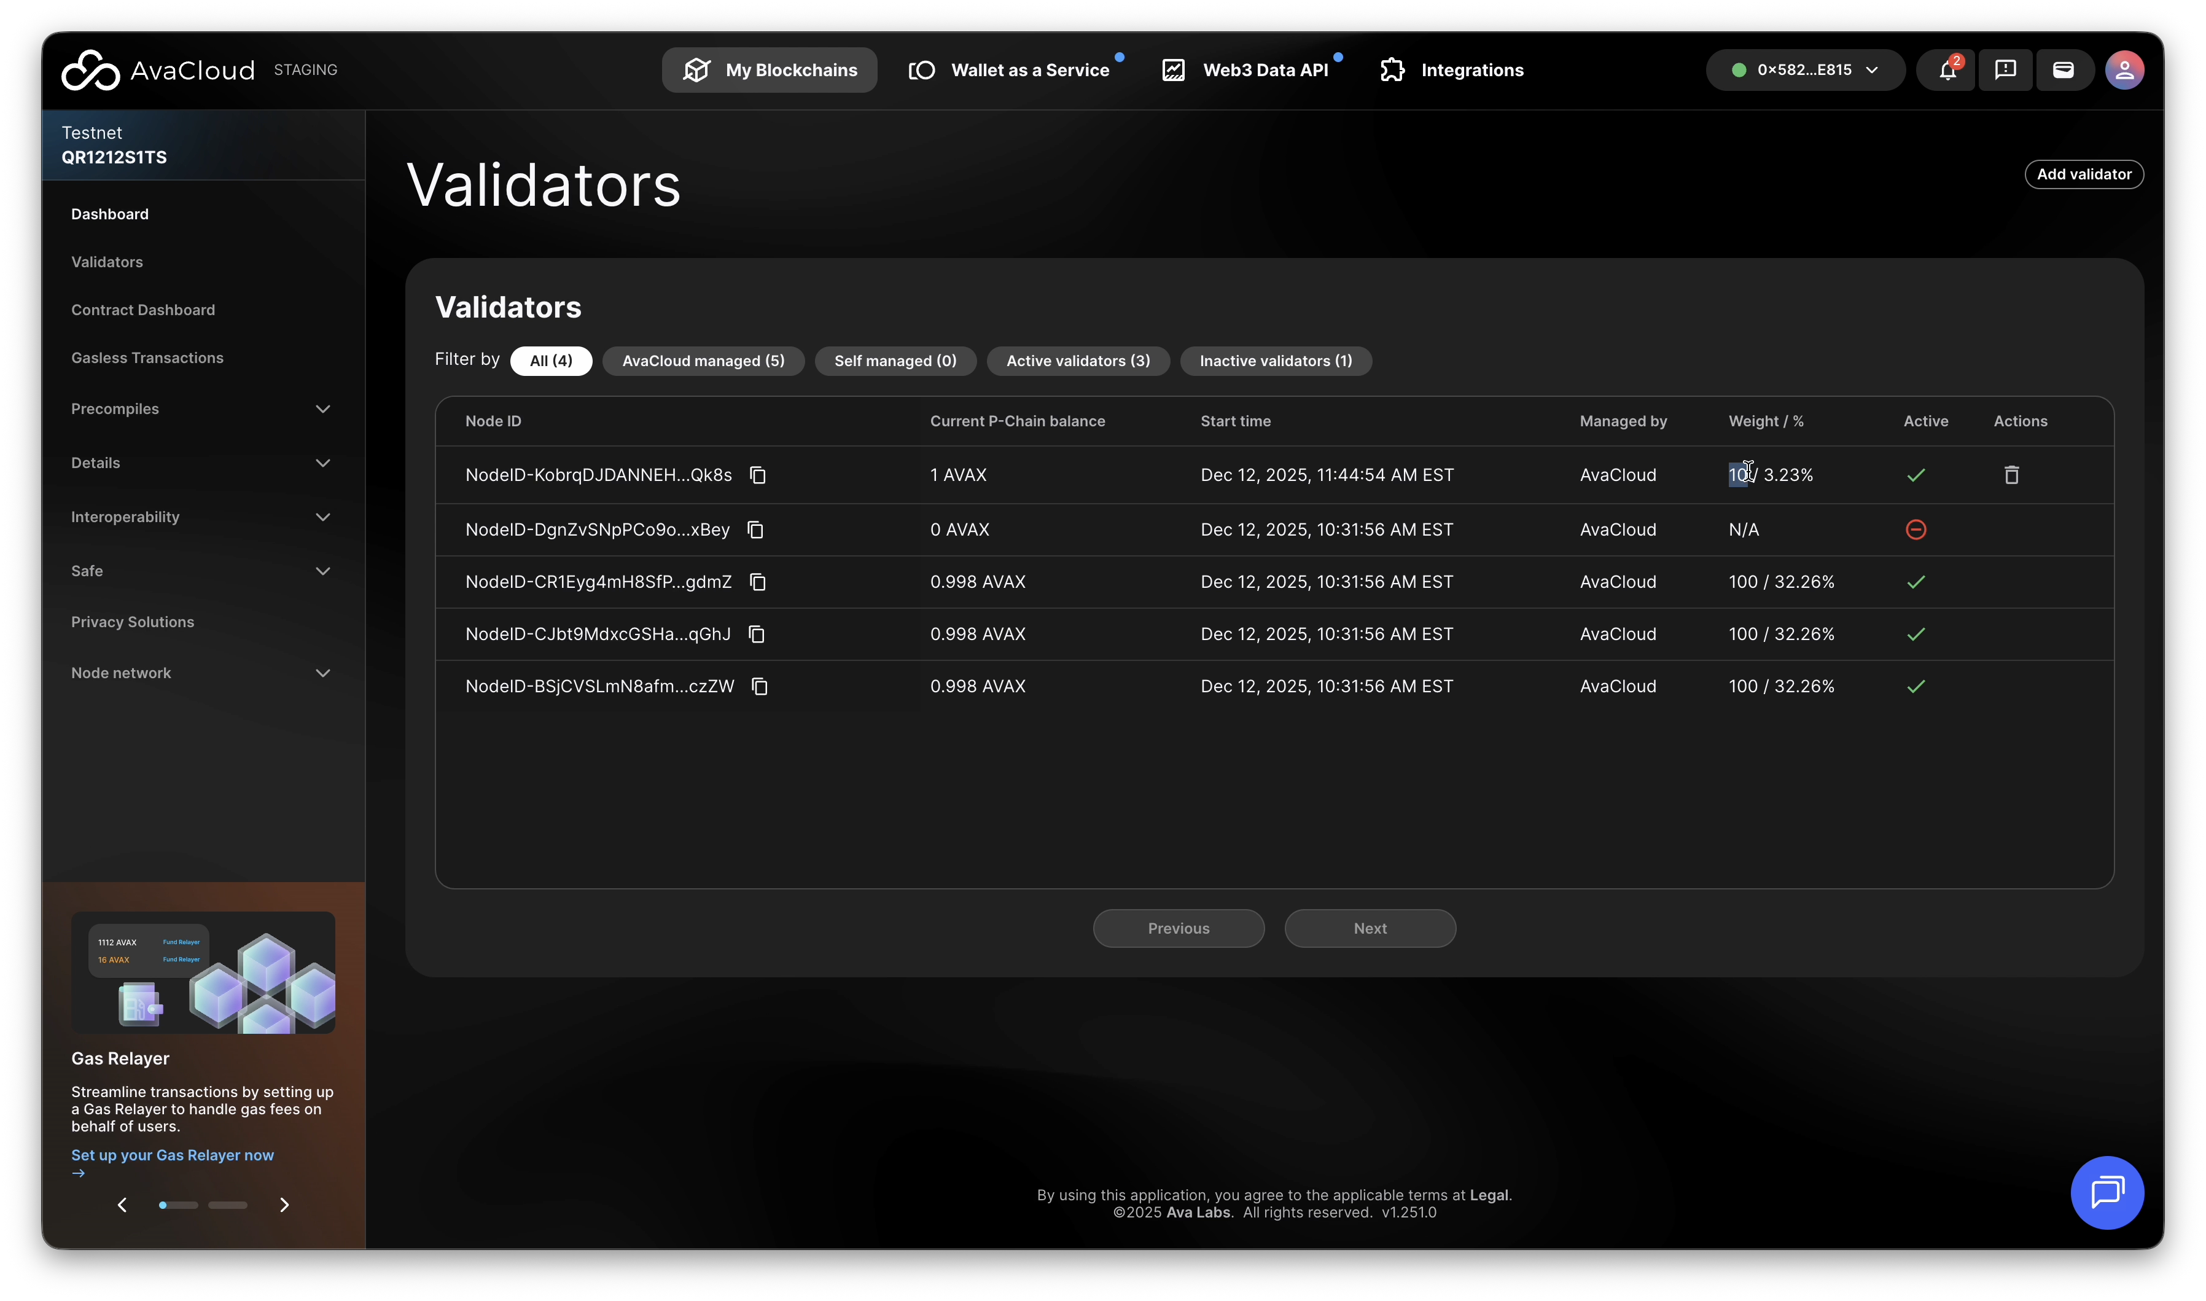This screenshot has width=2206, height=1301.
Task: Copy the NodeID-DgnZvSNpPCo9o node ID
Action: tap(755, 529)
